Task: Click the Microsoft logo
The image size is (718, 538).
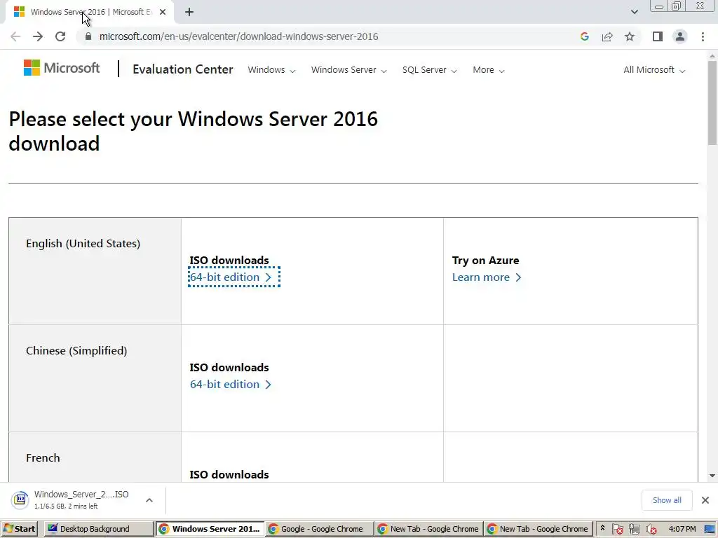Action: 62,68
